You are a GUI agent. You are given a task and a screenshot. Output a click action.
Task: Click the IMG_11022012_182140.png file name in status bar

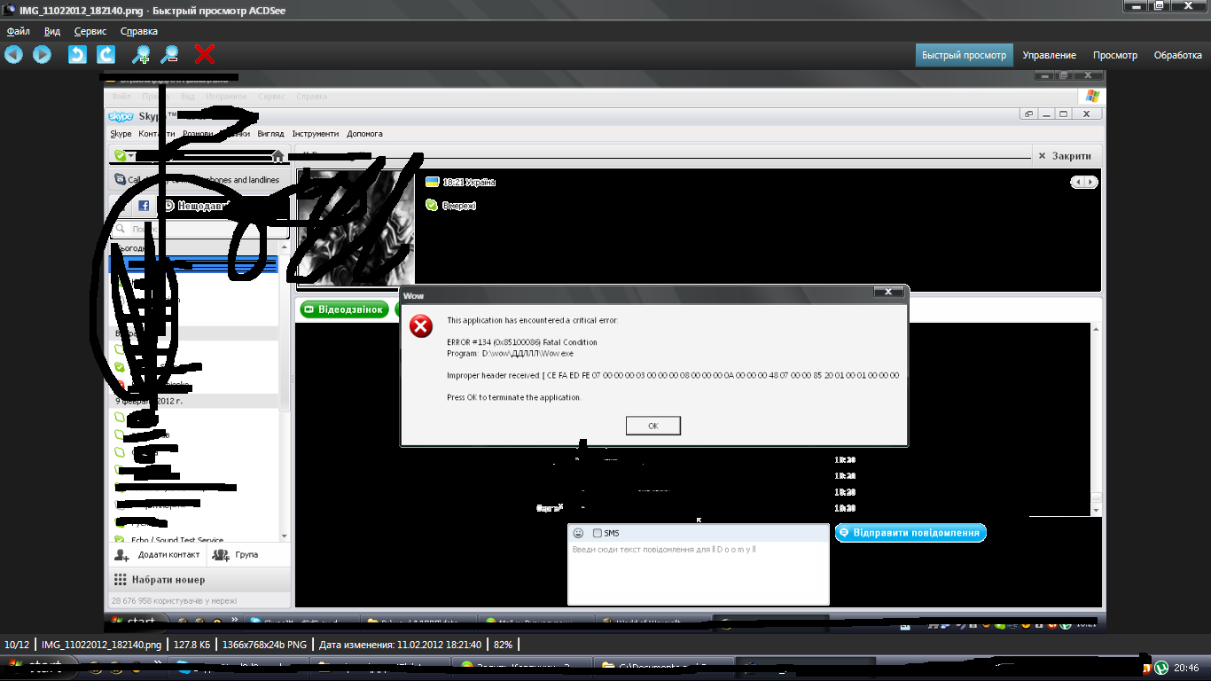point(102,645)
